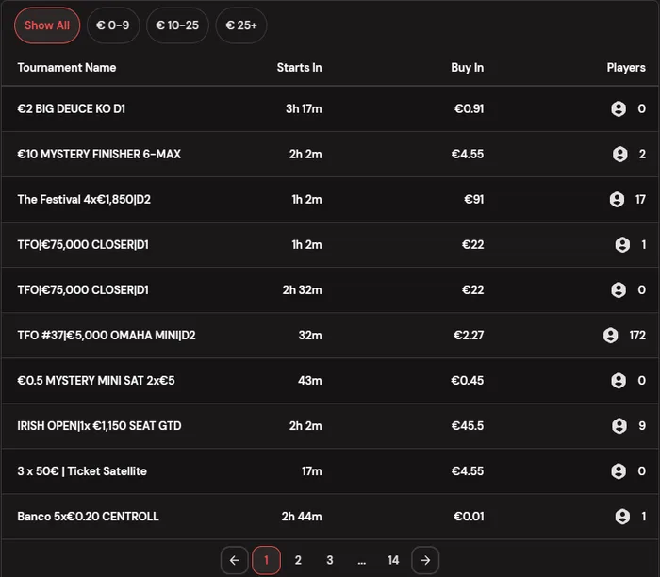
Task: Click the 2h 44m start time
Action: [x=302, y=517]
